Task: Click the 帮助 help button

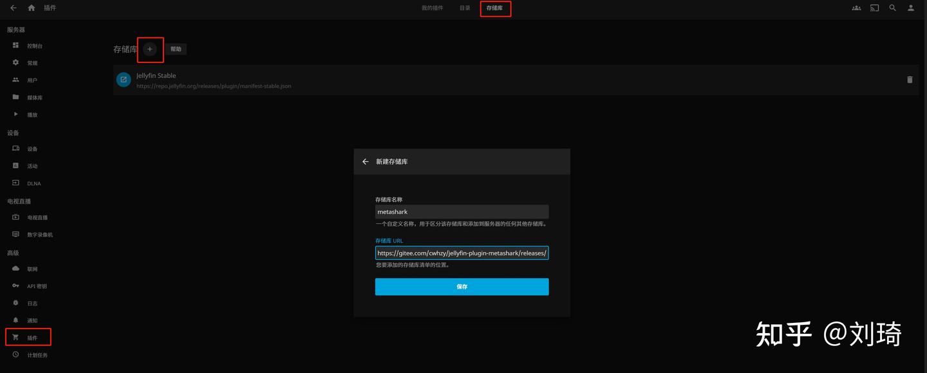Action: [x=176, y=49]
